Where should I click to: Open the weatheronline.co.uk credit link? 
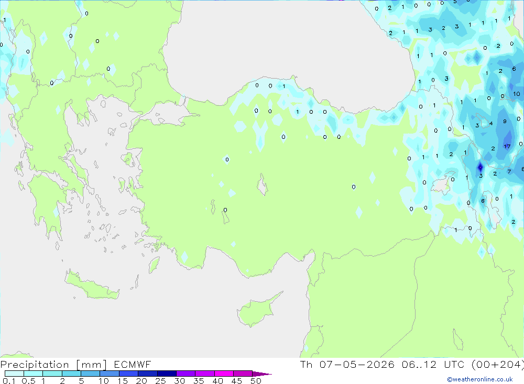[480, 379]
